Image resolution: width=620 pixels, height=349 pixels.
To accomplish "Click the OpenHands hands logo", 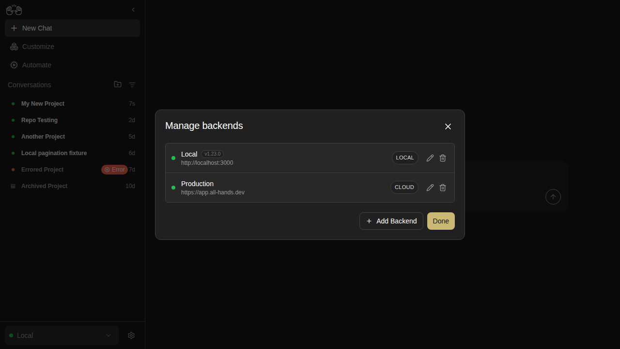I will point(14,10).
